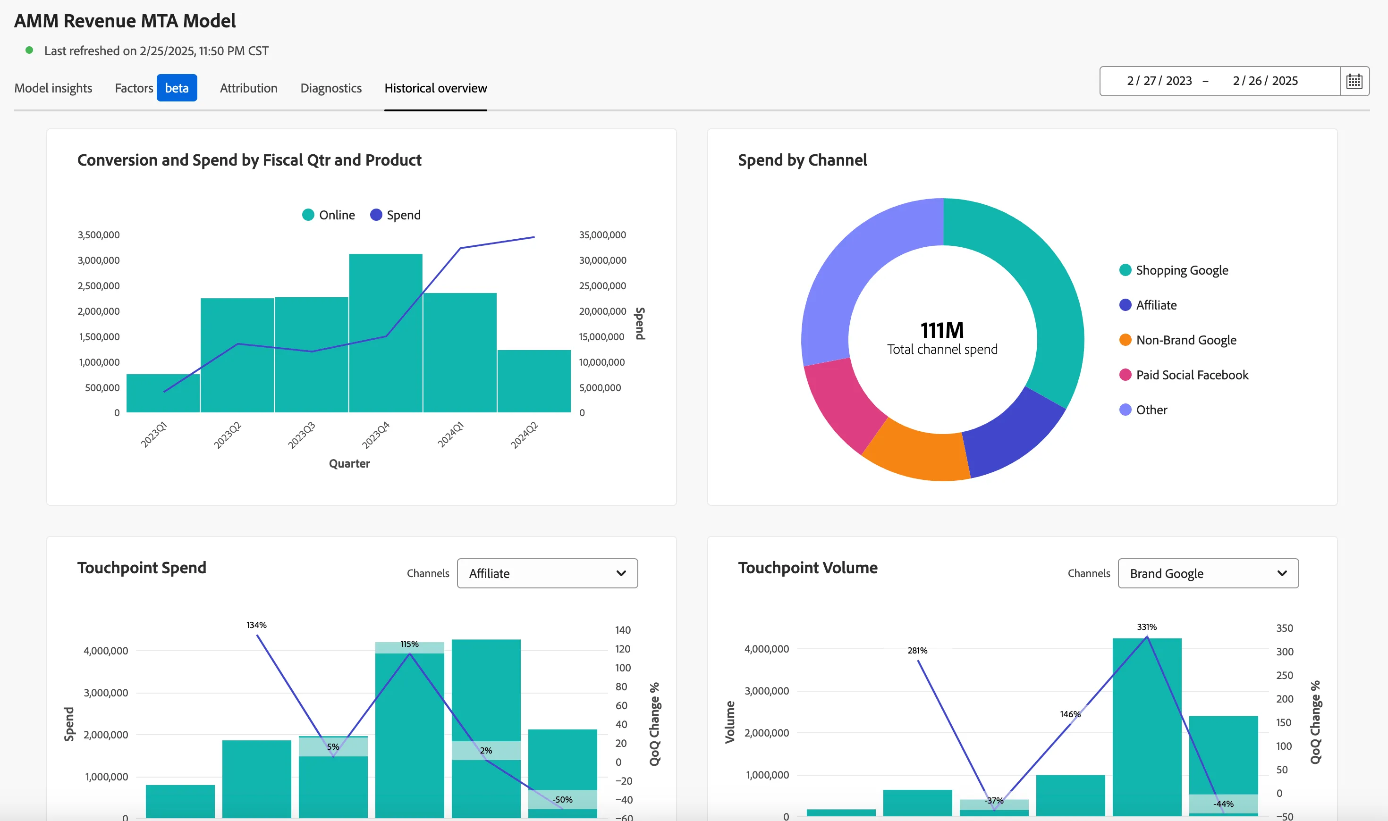Screen dimensions: 1388x821
Task: Toggle Paid Social Facebook legend entry
Action: [1184, 375]
